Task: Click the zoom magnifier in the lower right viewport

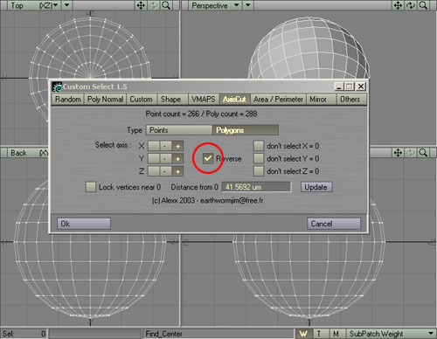Action: point(423,153)
